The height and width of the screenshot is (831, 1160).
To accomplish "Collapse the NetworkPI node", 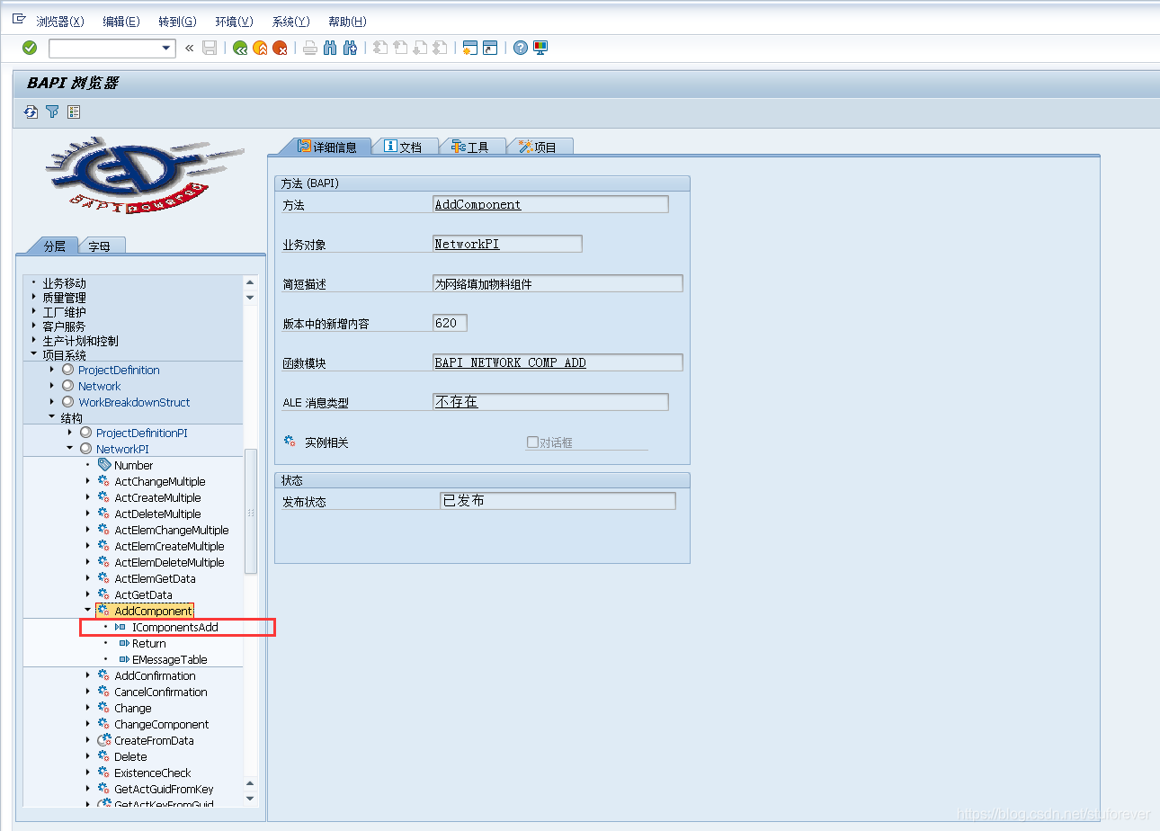I will coord(70,449).
